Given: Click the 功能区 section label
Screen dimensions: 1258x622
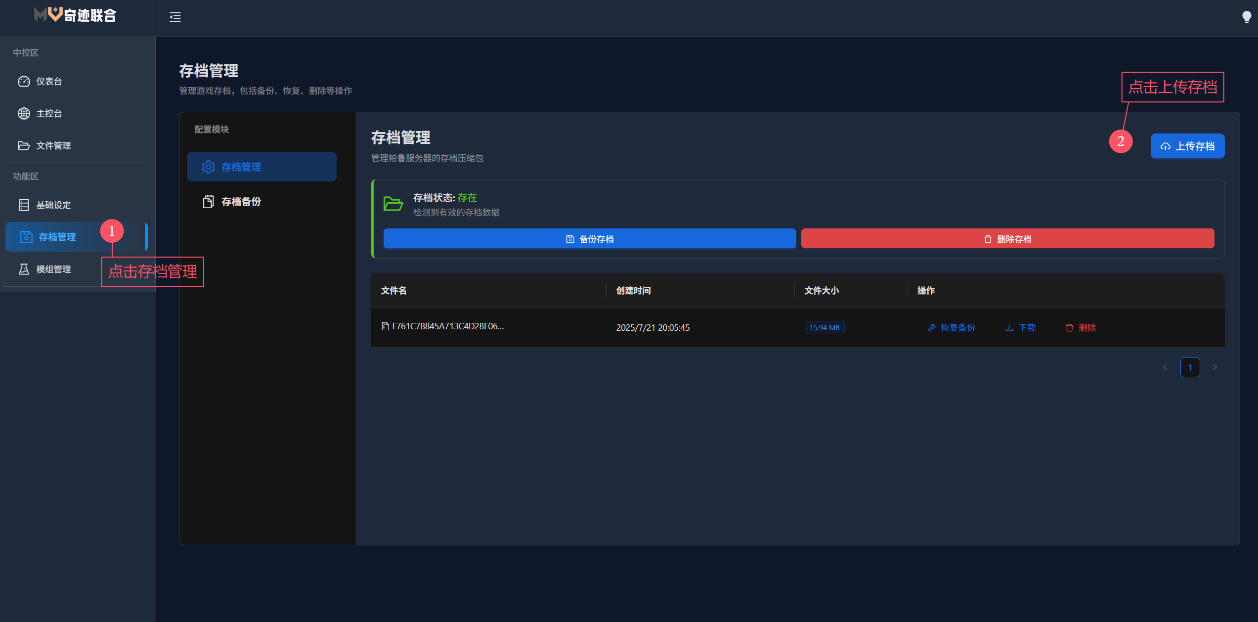Looking at the screenshot, I should (26, 177).
